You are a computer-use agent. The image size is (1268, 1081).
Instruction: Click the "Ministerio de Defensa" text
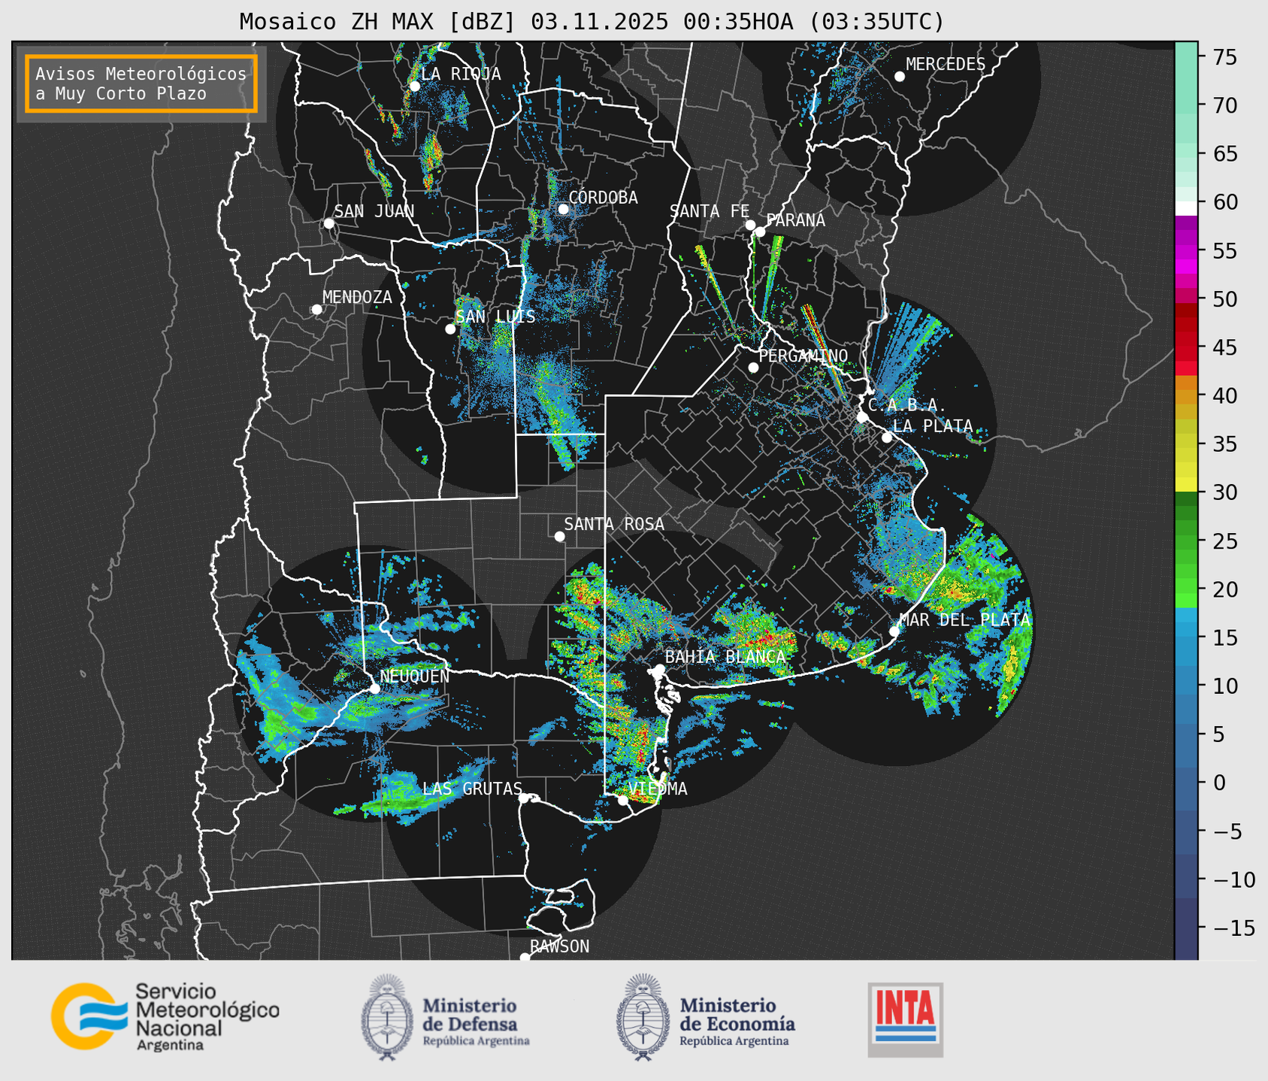pos(470,1014)
